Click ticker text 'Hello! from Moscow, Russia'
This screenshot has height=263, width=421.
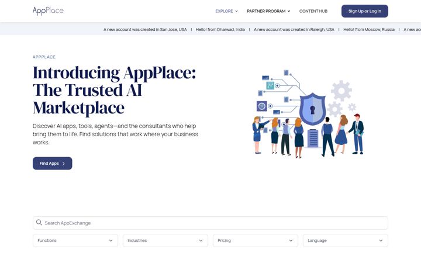coord(369,30)
